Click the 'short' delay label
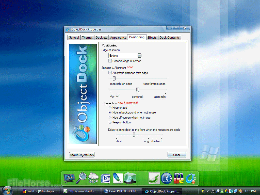Viewport: 260px width, 195px height. (x=119, y=141)
